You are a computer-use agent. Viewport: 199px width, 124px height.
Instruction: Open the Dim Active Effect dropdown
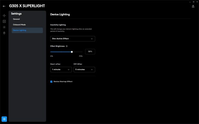(73, 39)
